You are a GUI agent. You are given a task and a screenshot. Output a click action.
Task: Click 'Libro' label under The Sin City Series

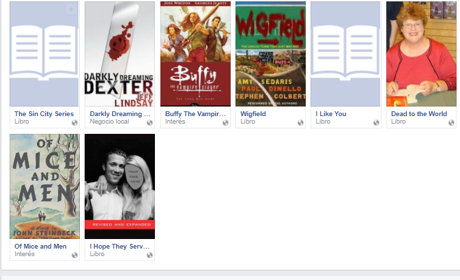(x=22, y=122)
